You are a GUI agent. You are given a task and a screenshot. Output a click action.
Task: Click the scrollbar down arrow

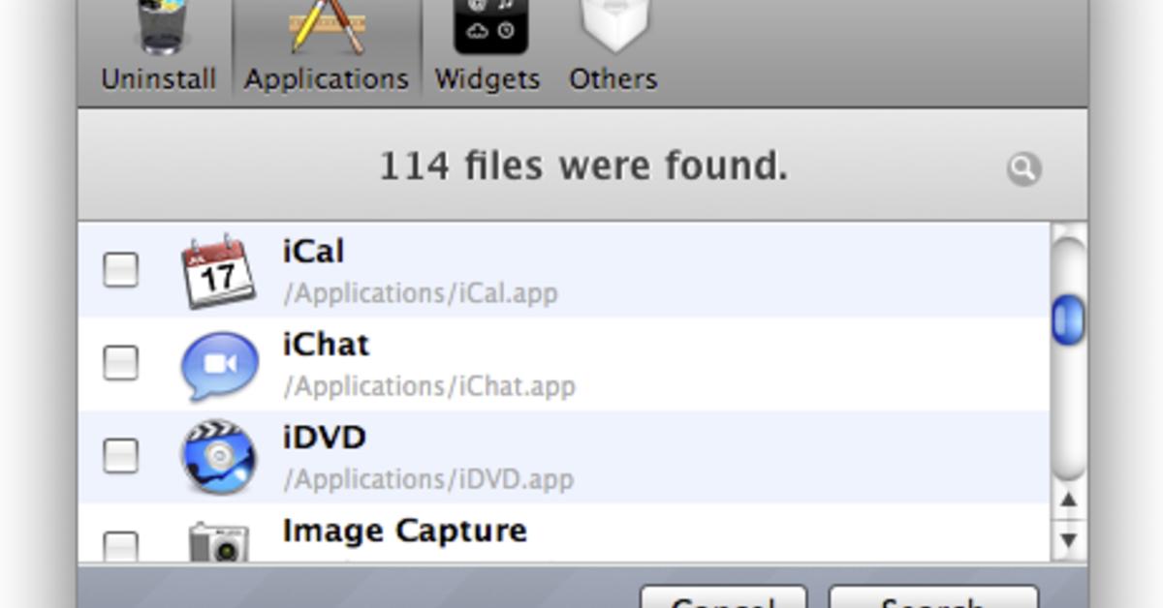coord(1069,539)
